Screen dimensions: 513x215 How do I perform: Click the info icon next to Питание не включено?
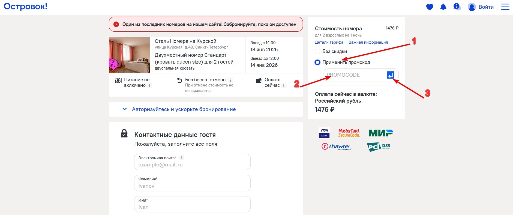click(149, 86)
